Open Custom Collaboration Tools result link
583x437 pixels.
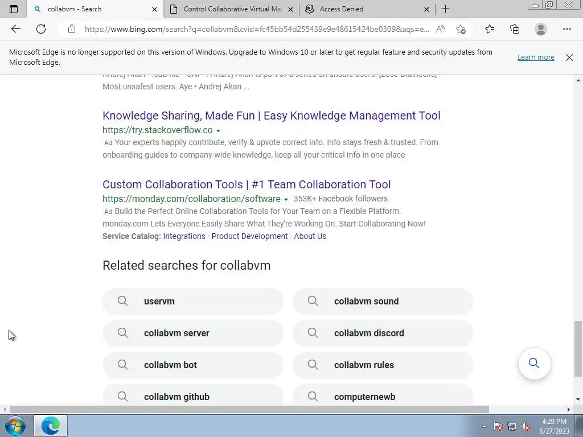click(x=247, y=184)
